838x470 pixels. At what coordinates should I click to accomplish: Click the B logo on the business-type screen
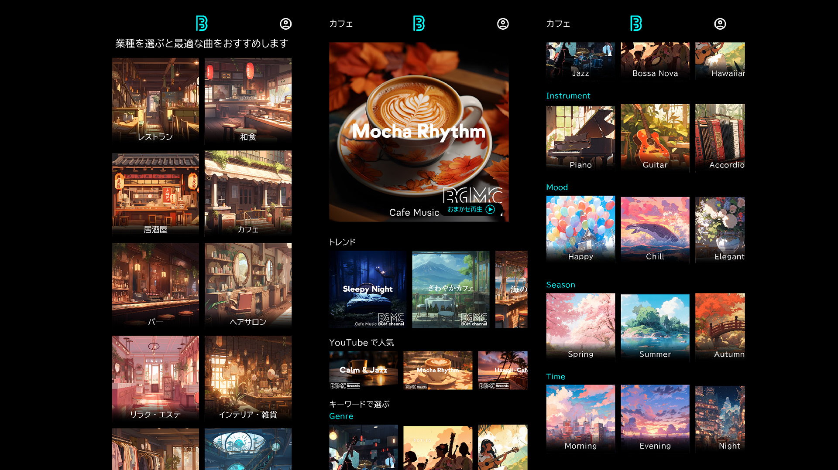[202, 24]
